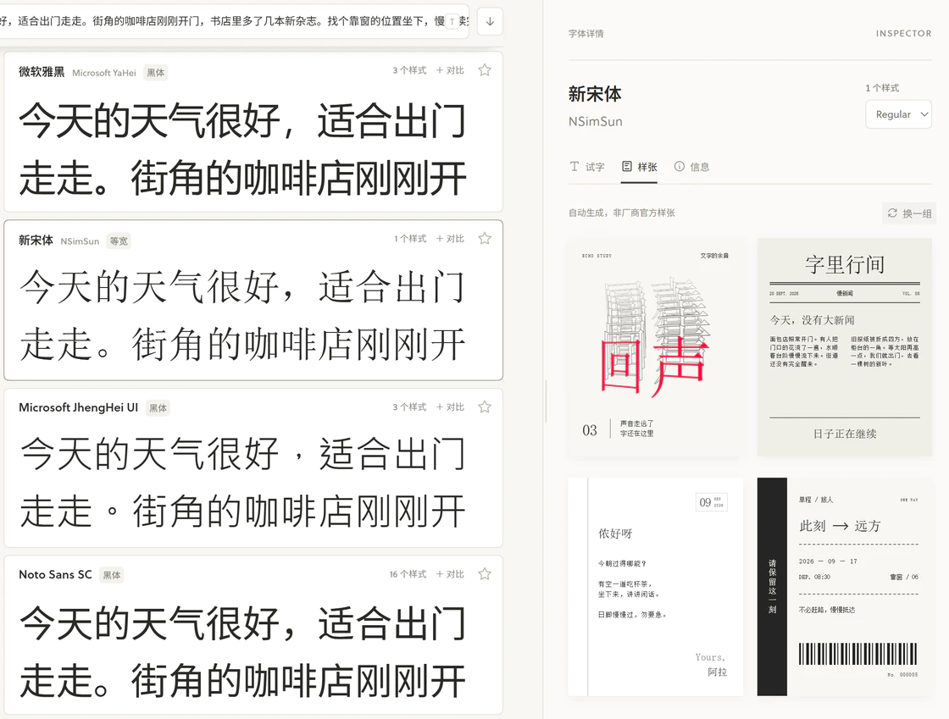Click the 黑体 tag on 微软雅黑
The height and width of the screenshot is (719, 949).
click(x=156, y=73)
